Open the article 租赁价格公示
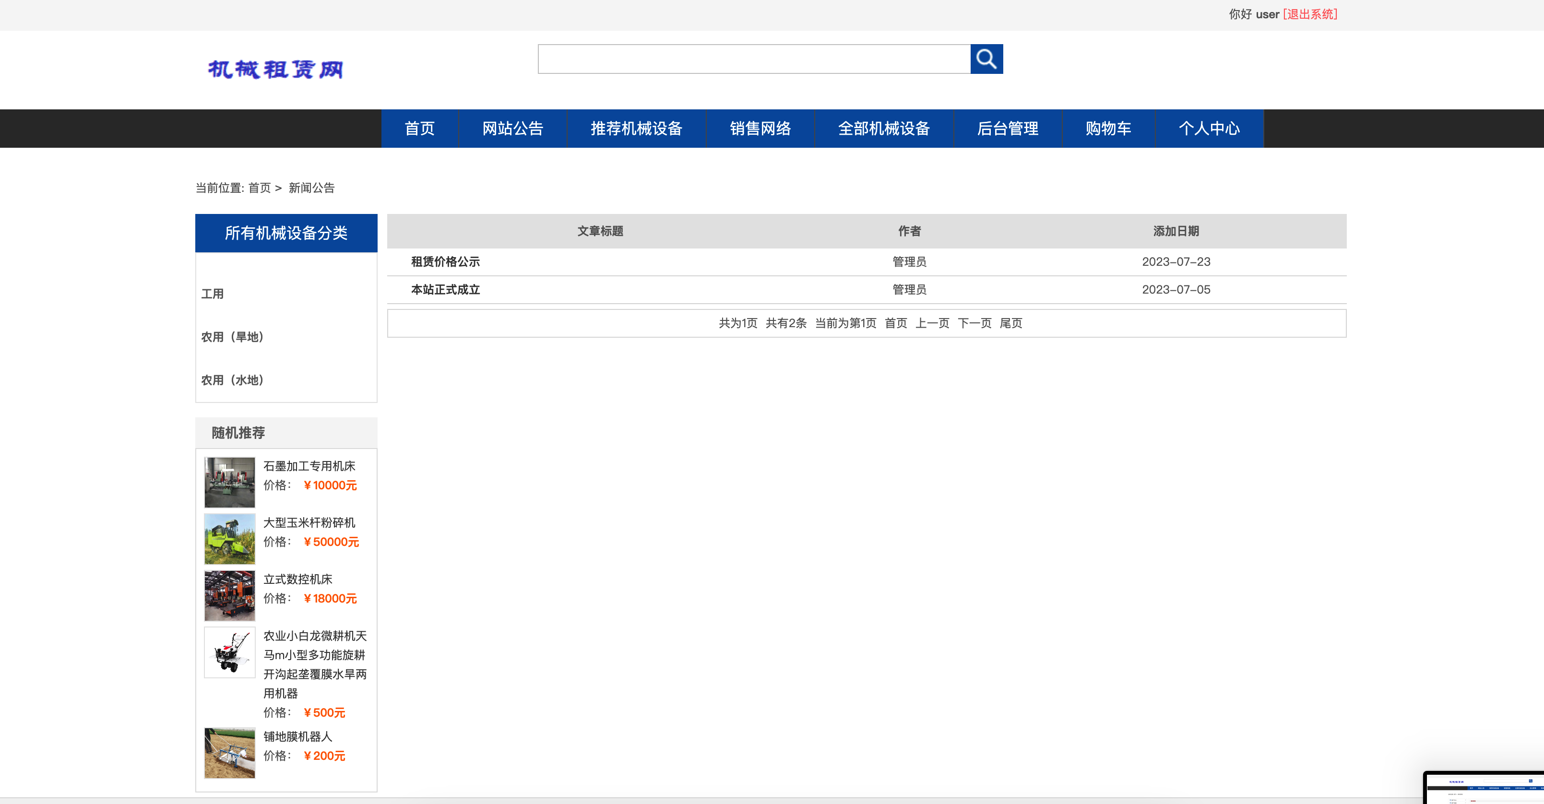Viewport: 1544px width, 804px height. click(446, 262)
